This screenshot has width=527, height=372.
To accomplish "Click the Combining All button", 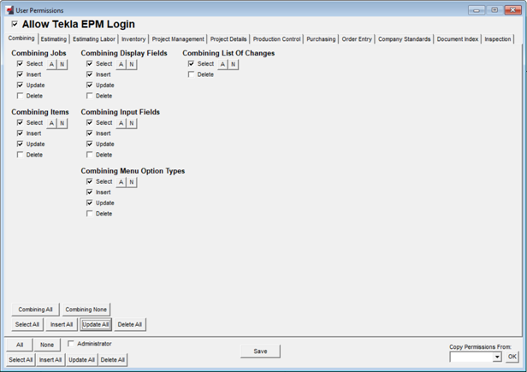I will (x=35, y=310).
